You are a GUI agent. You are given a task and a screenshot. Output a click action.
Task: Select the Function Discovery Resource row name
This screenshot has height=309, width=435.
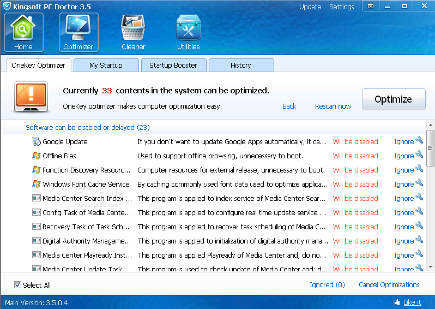click(86, 170)
